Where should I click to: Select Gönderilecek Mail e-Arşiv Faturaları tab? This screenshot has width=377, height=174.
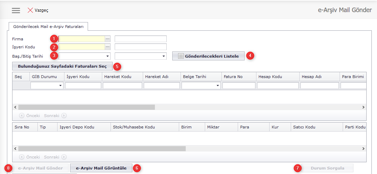tap(48, 26)
